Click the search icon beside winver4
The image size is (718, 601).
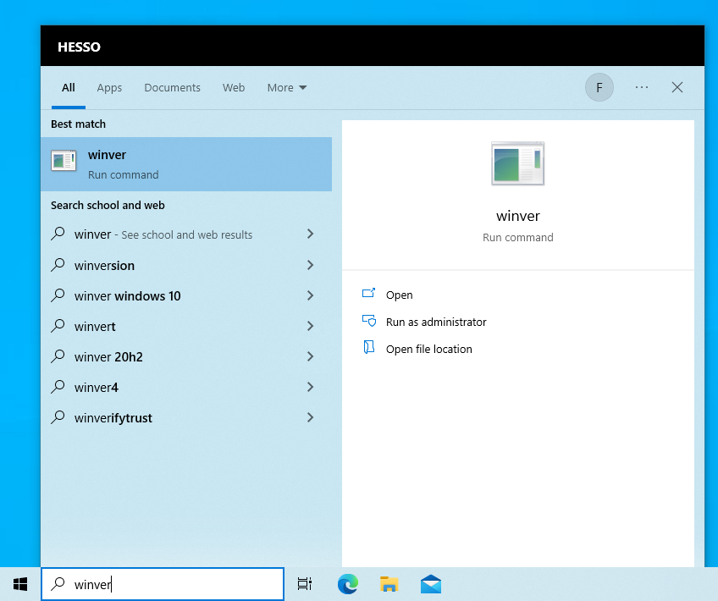(x=58, y=387)
